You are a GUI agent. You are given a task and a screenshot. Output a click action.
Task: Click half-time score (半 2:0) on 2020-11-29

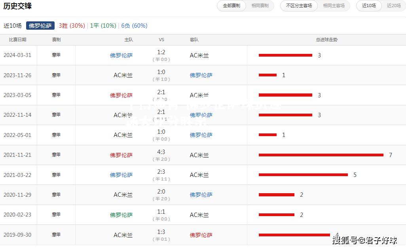(161, 199)
